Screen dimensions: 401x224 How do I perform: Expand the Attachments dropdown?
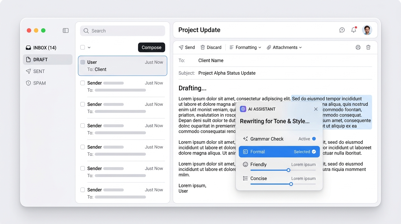coord(284,48)
